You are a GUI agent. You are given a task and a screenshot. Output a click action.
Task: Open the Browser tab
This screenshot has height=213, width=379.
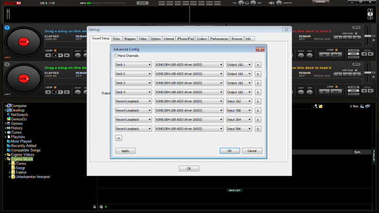[237, 39]
